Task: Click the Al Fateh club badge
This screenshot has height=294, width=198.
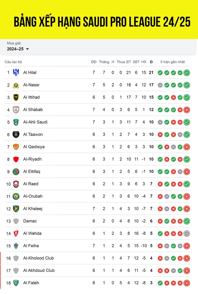Action: [x=16, y=283]
